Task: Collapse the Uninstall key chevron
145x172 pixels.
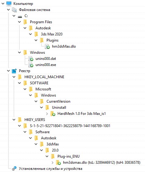Action: tap(41, 108)
